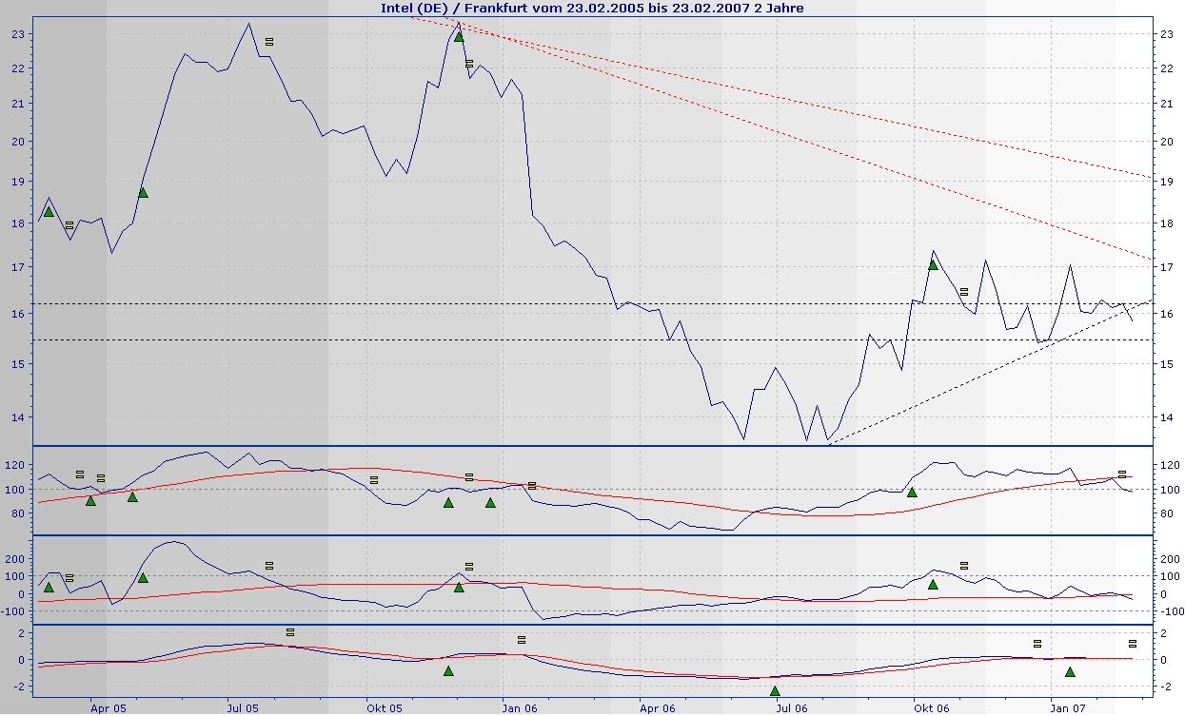Click the '20' value on left price axis
The height and width of the screenshot is (716, 1185).
click(19, 142)
